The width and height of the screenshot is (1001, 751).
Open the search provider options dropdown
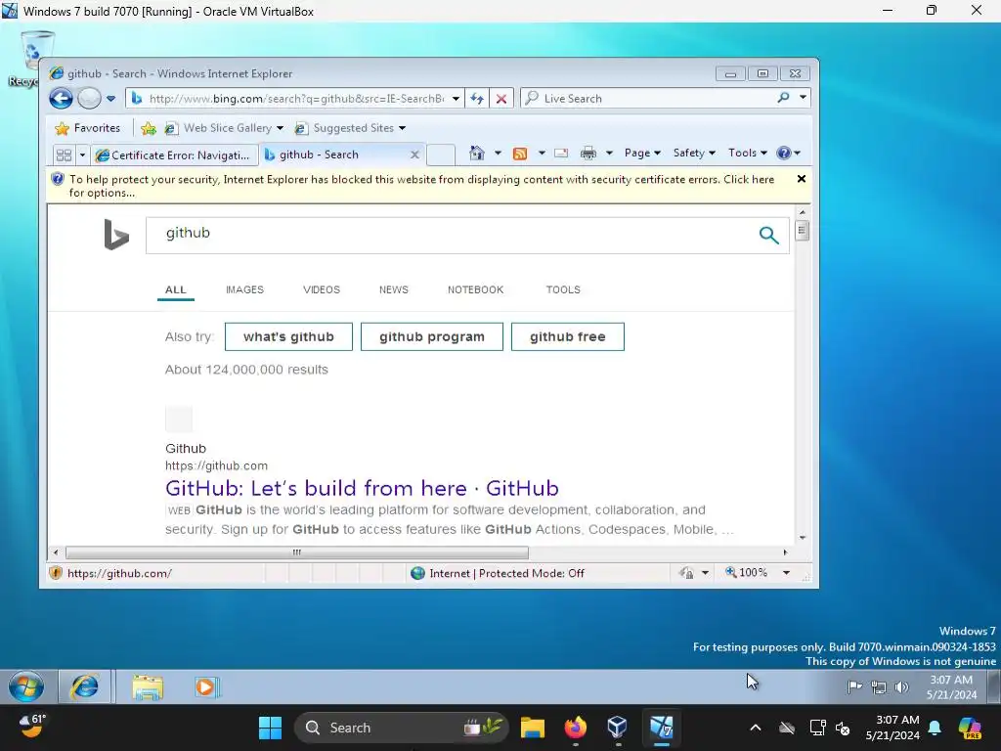click(804, 98)
